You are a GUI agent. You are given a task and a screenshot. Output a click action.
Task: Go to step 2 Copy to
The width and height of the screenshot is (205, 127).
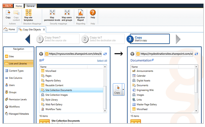pyautogui.click(x=103, y=39)
